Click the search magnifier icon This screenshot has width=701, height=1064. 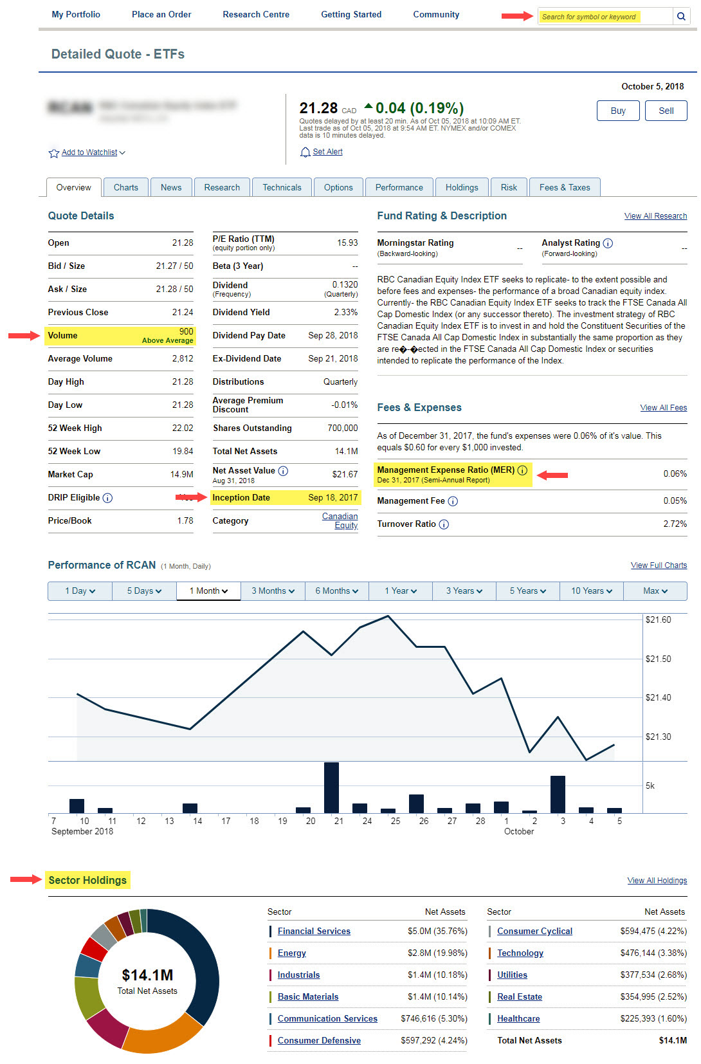click(x=681, y=17)
